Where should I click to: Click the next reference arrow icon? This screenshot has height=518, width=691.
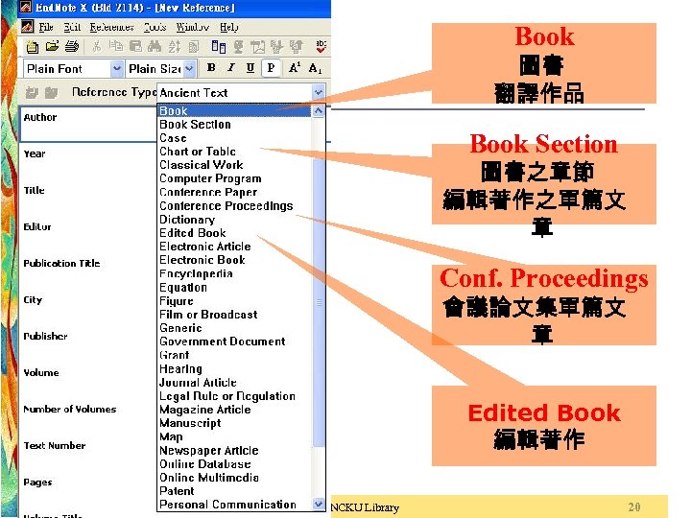[52, 92]
